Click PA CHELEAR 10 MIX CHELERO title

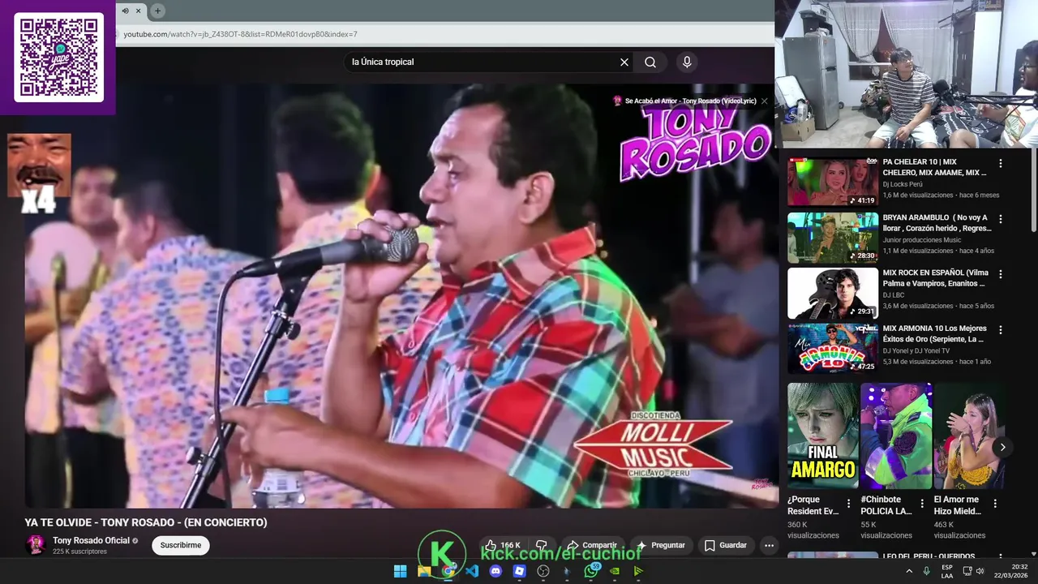point(934,168)
